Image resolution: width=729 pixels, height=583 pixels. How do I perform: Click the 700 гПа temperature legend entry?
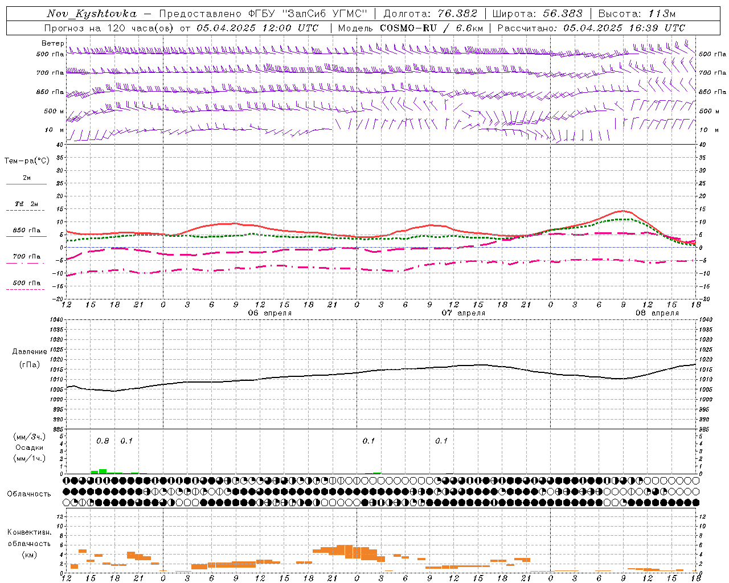click(27, 257)
